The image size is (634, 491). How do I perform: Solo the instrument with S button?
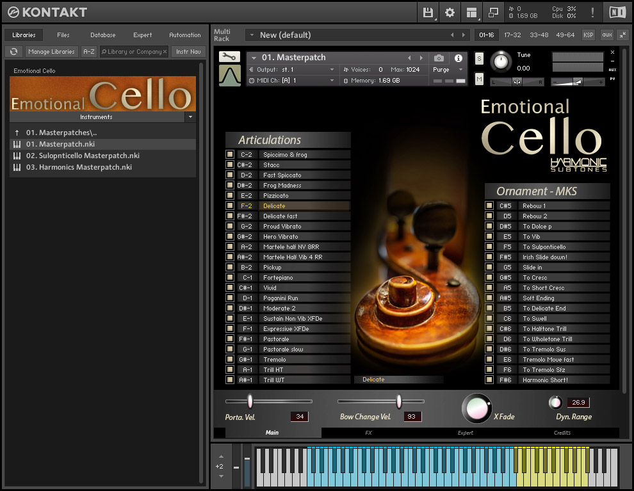(x=479, y=58)
